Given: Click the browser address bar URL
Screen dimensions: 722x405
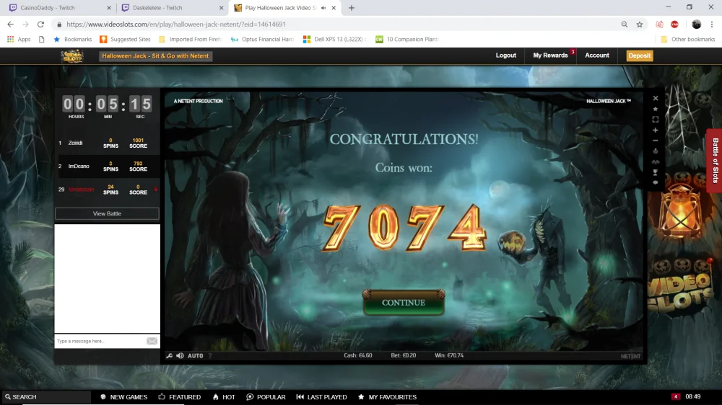Looking at the screenshot, I should click(176, 25).
